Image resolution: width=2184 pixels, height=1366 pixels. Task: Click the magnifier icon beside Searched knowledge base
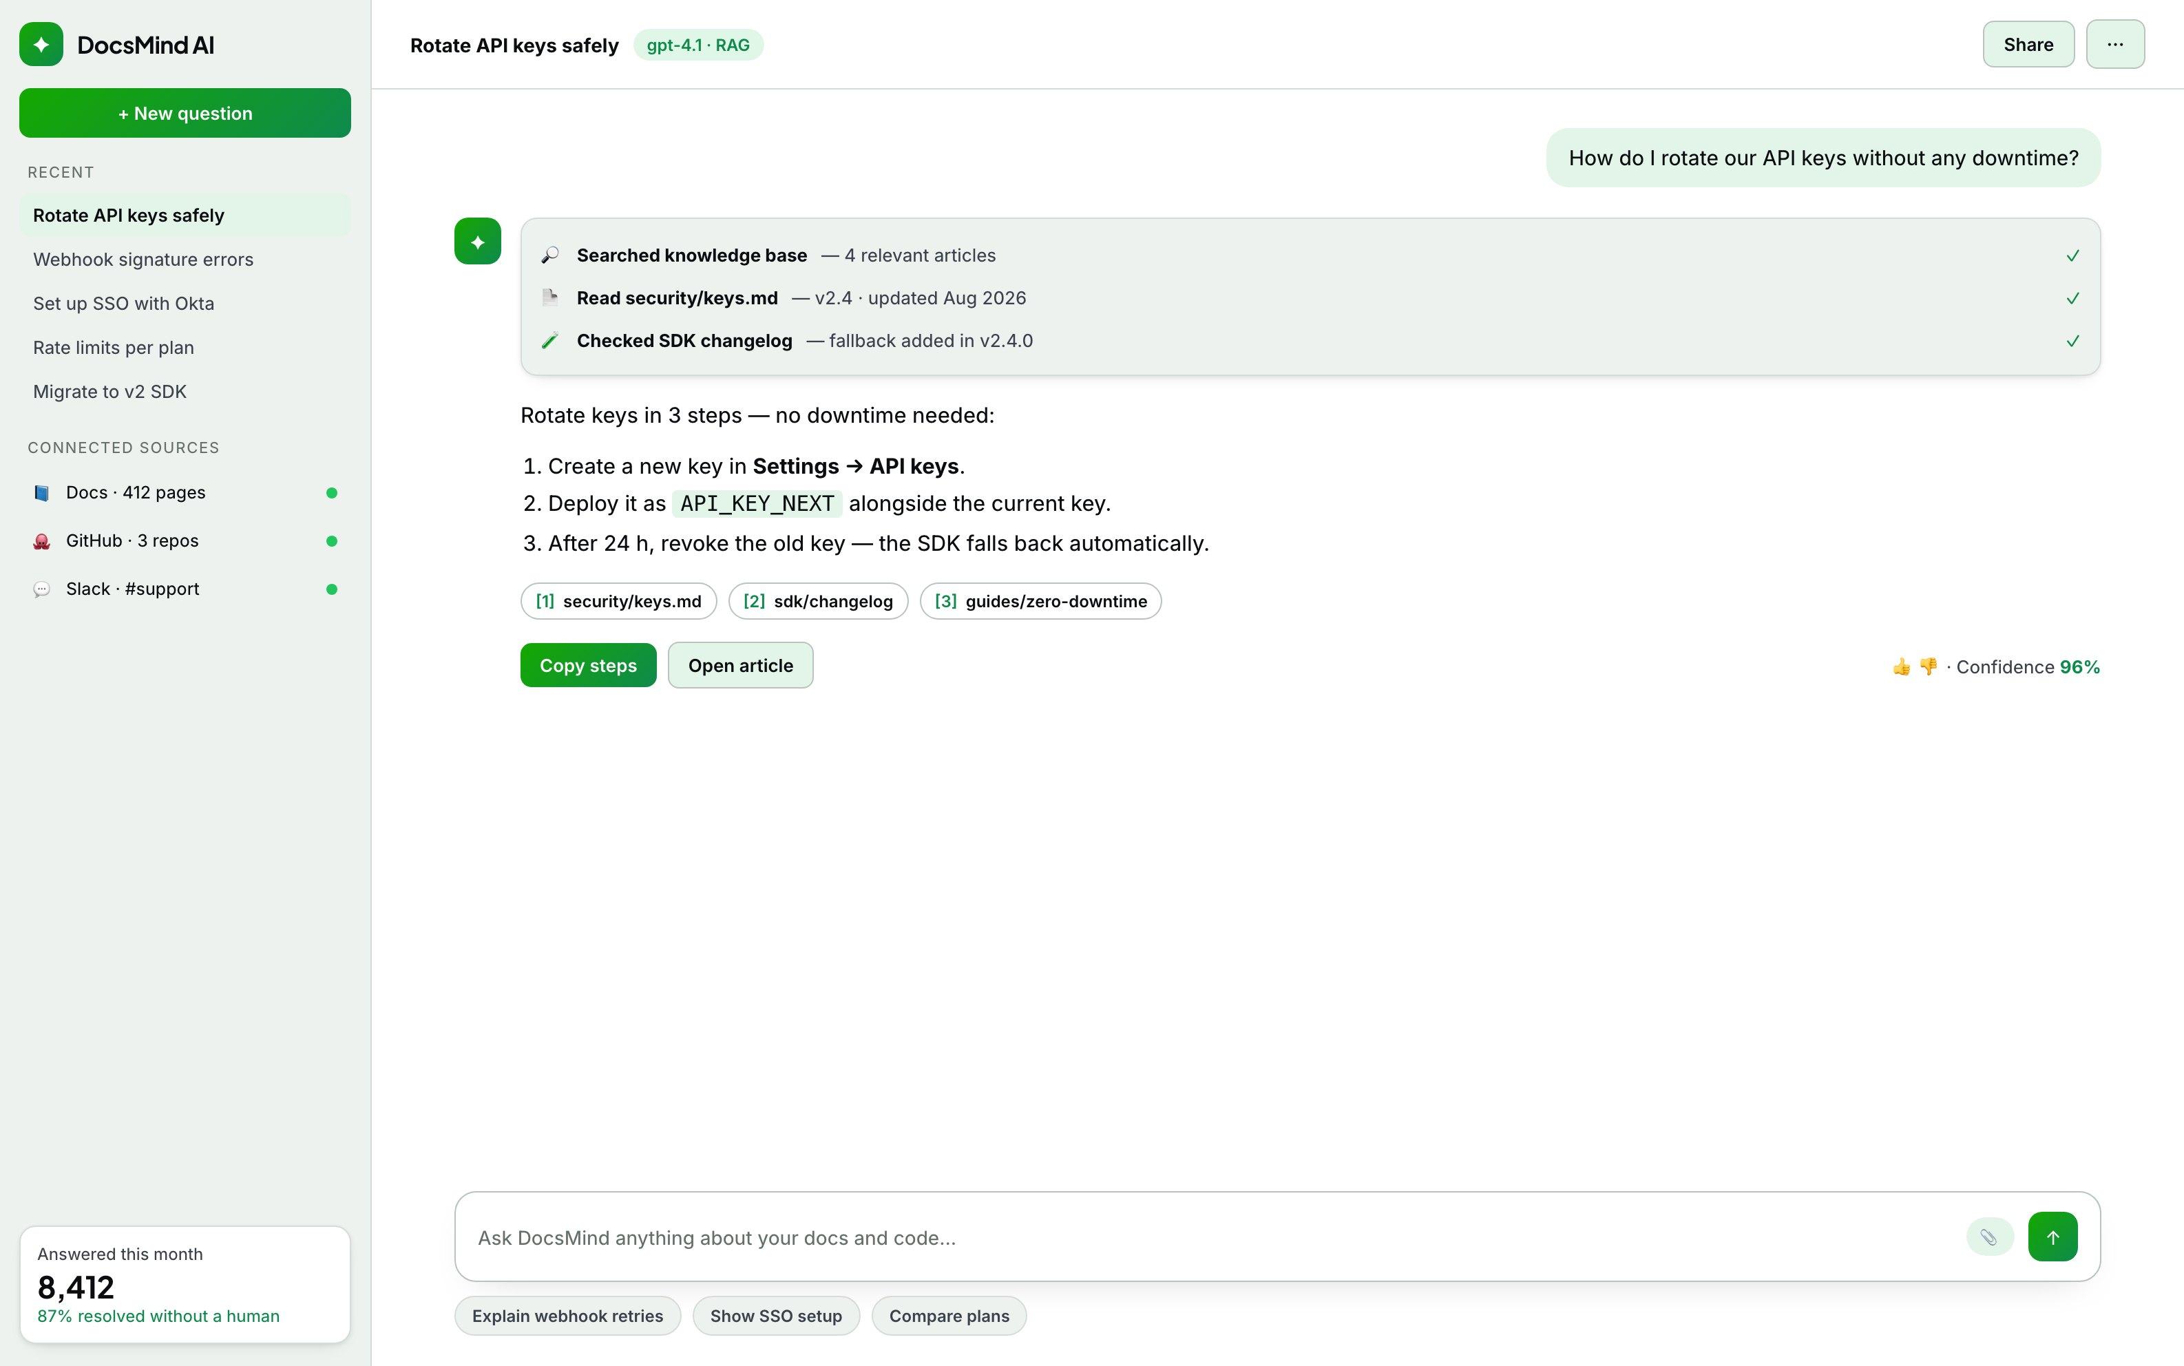coord(550,255)
